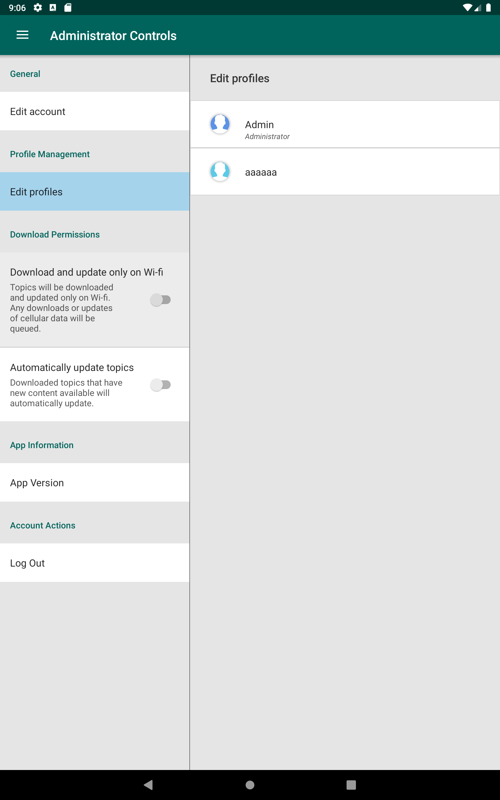The width and height of the screenshot is (500, 800).
Task: Open App Version entry
Action: coord(95,482)
